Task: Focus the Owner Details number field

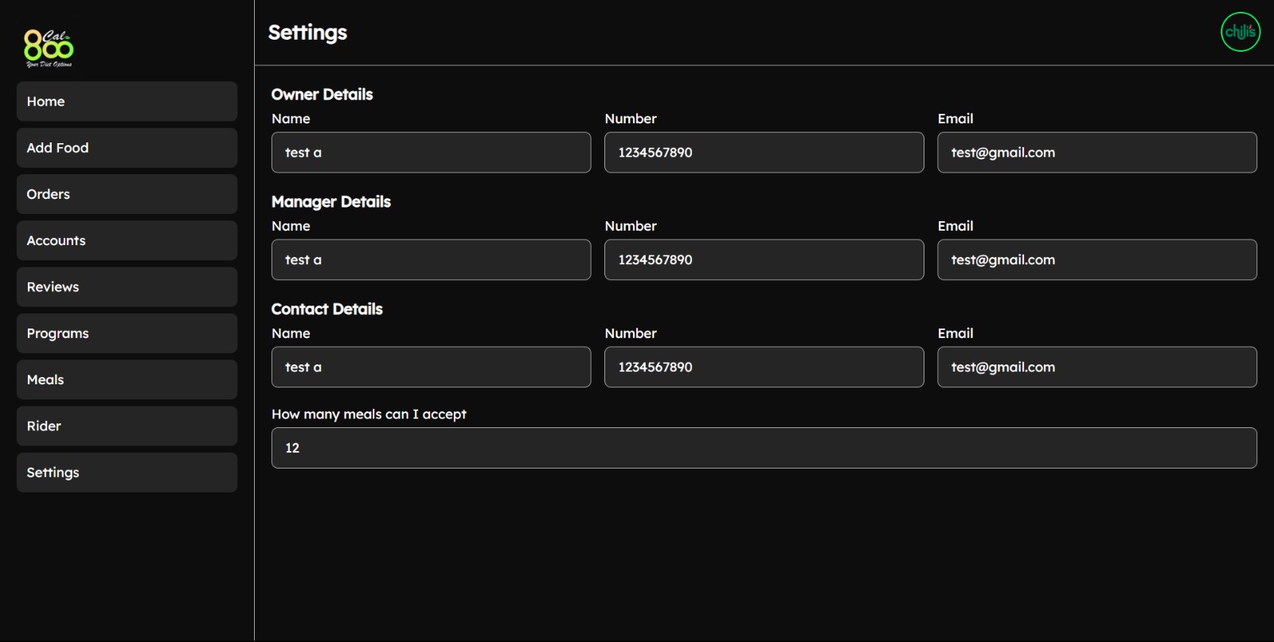Action: 764,152
